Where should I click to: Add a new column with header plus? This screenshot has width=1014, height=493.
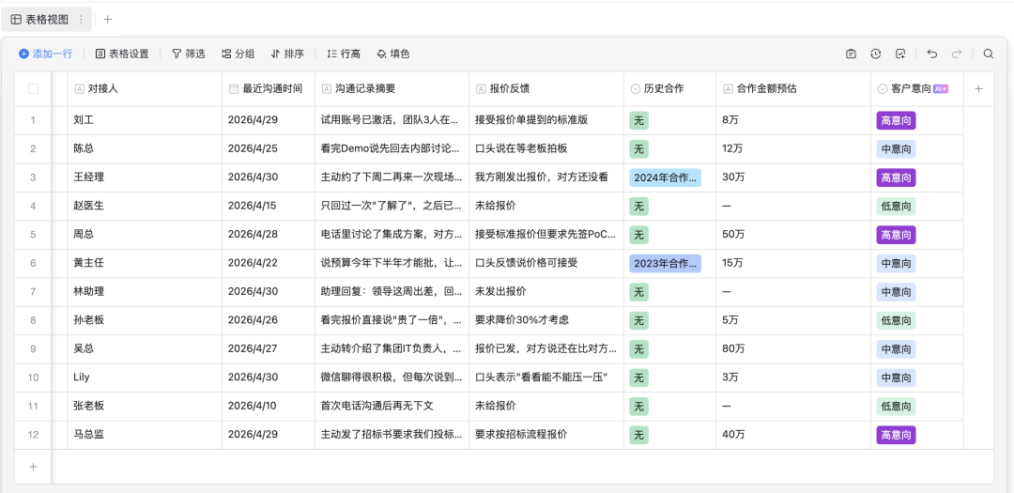coord(978,89)
